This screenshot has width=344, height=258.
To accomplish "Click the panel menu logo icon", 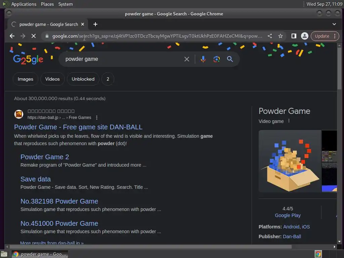I will 5,4.
